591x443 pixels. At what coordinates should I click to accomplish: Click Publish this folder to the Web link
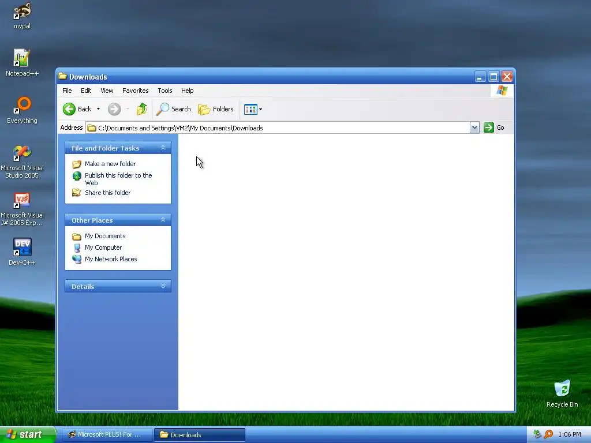(118, 179)
